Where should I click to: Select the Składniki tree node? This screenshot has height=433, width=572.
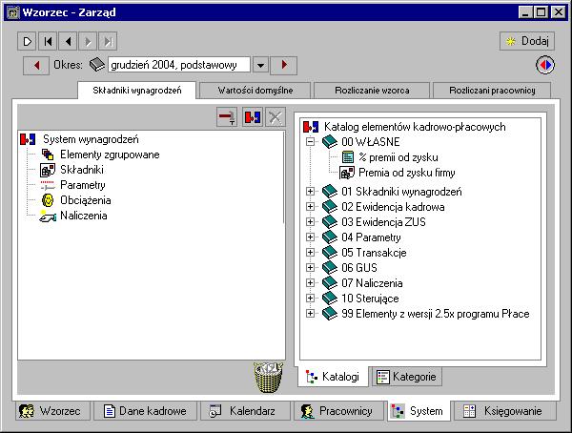[82, 170]
